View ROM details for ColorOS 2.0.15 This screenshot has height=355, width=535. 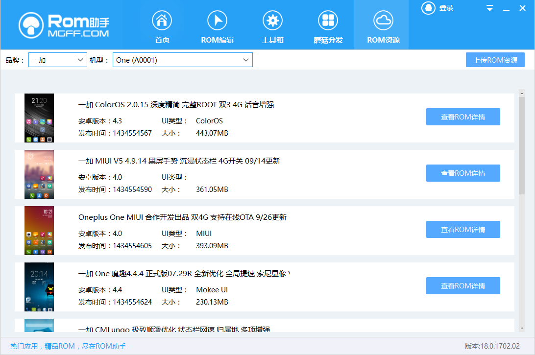[x=463, y=117]
